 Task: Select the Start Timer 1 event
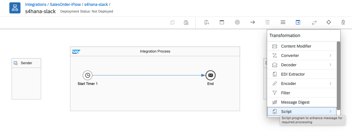click(88, 75)
